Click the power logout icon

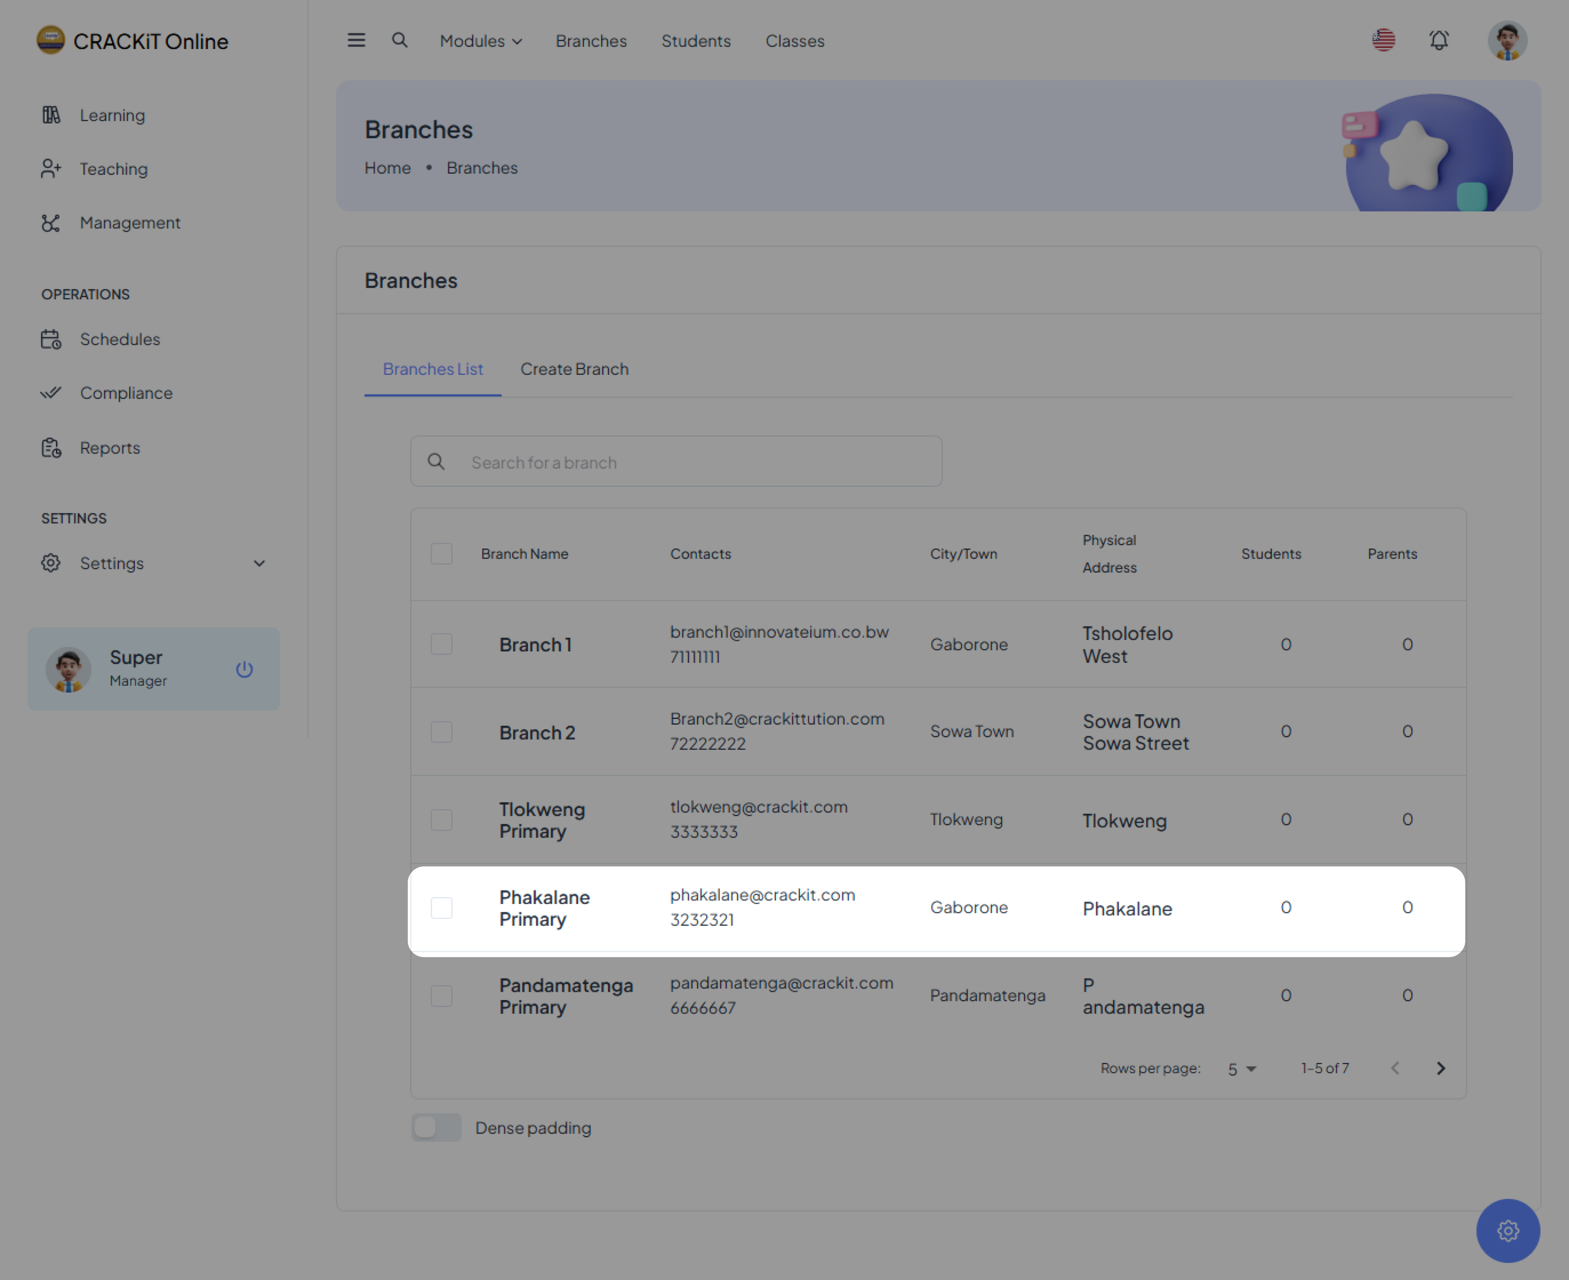[244, 669]
